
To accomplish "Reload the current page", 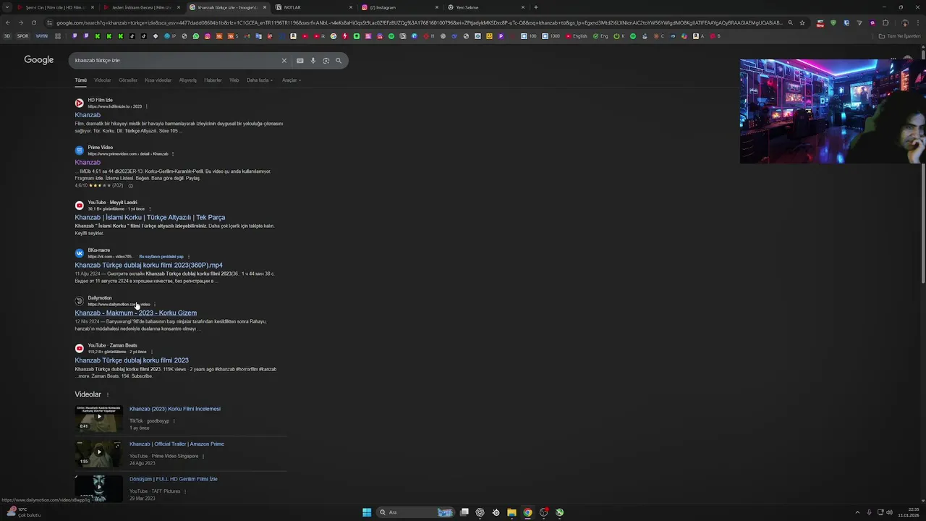I will (33, 22).
